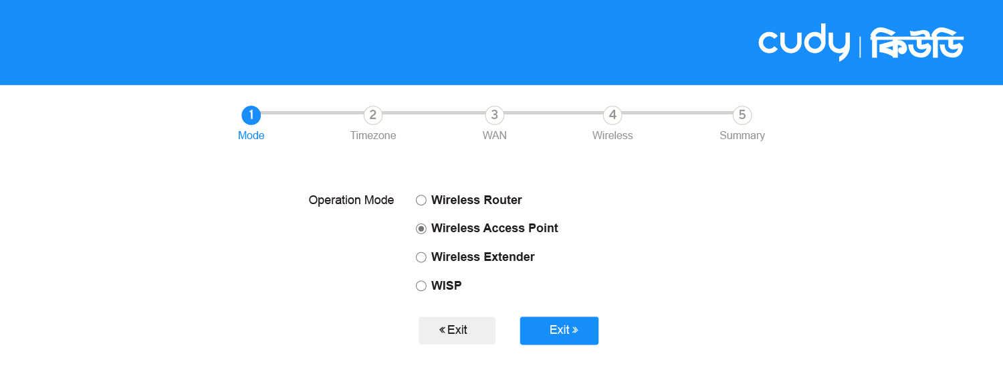This screenshot has height=372, width=1003.
Task: Click the step 2 numbered circle
Action: click(x=373, y=115)
